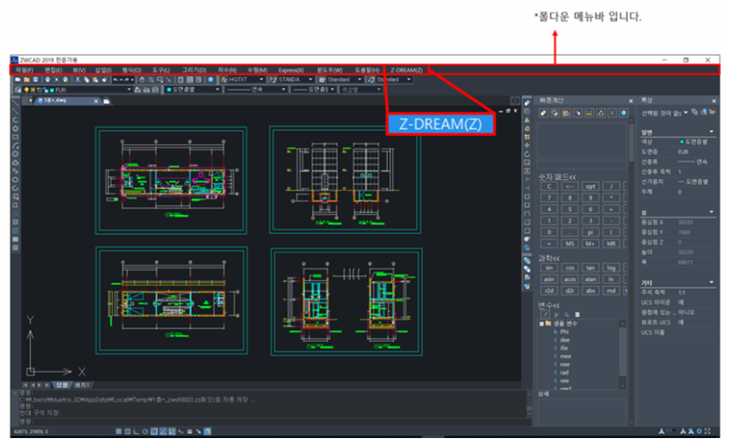Image resolution: width=733 pixels, height=447 pixels.
Task: Click the Open folder icon in the toolbar
Action: tap(27, 80)
